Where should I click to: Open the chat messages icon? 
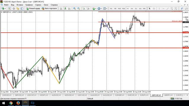pyautogui.click(x=186, y=9)
